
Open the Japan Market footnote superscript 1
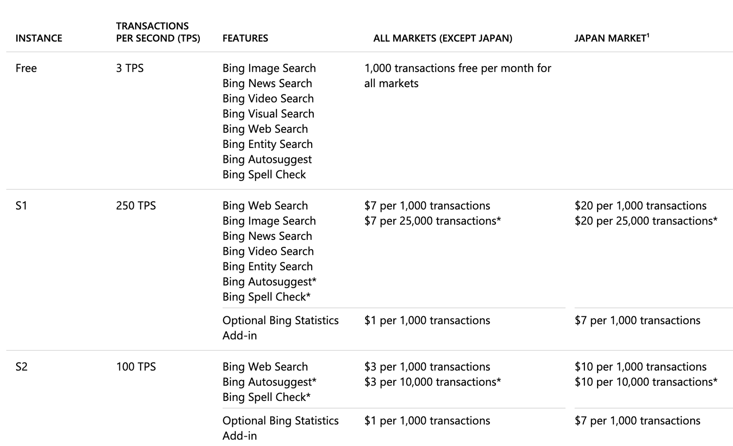[x=648, y=35]
